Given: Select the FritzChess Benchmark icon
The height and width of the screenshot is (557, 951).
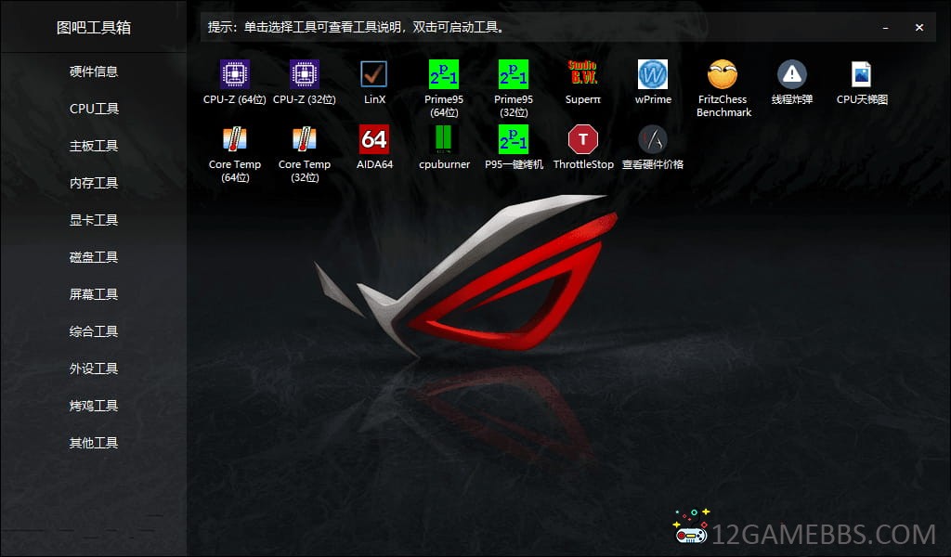Looking at the screenshot, I should (x=723, y=74).
